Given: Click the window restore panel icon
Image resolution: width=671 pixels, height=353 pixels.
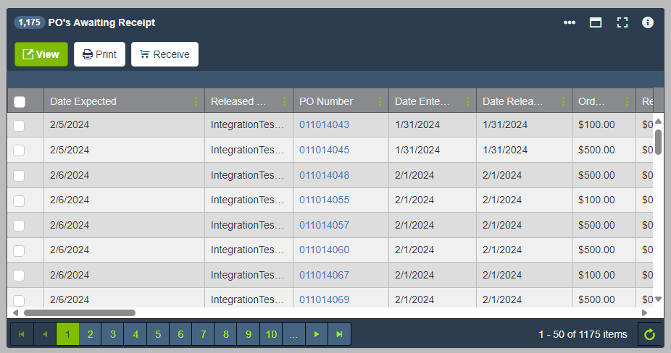Looking at the screenshot, I should pyautogui.click(x=596, y=22).
